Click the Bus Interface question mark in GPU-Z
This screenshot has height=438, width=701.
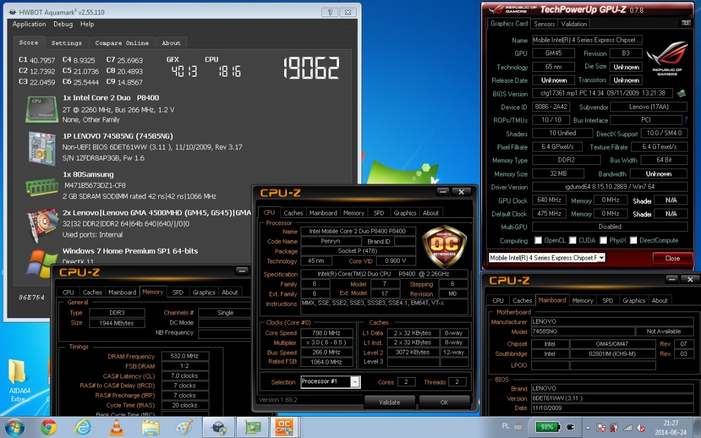686,120
